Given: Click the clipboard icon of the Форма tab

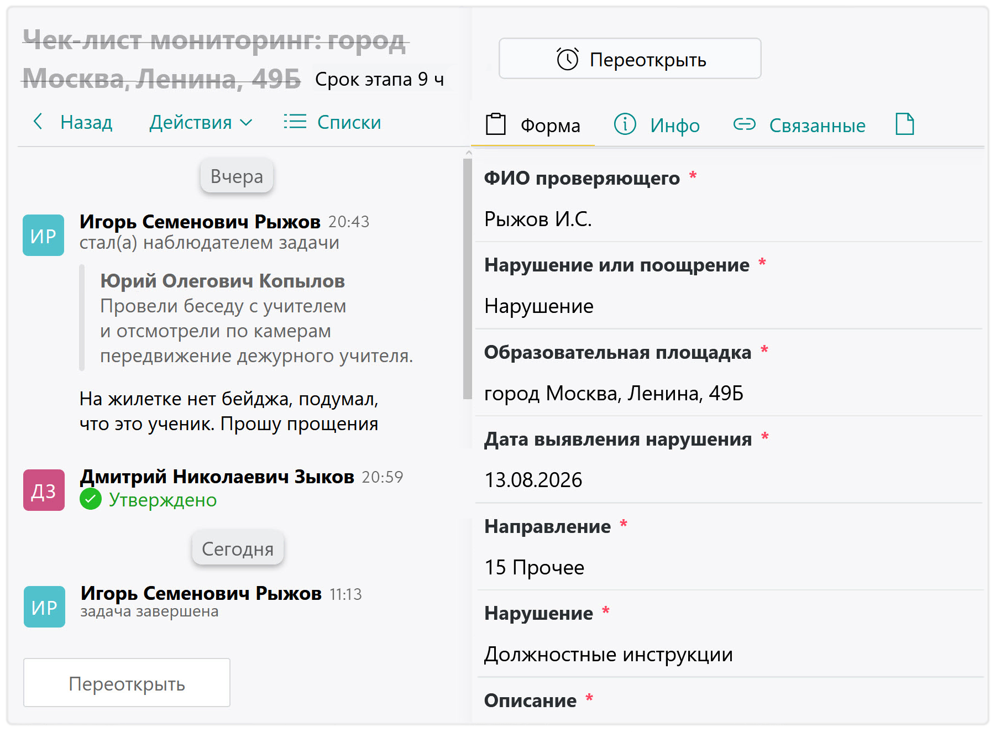Looking at the screenshot, I should click(x=496, y=124).
